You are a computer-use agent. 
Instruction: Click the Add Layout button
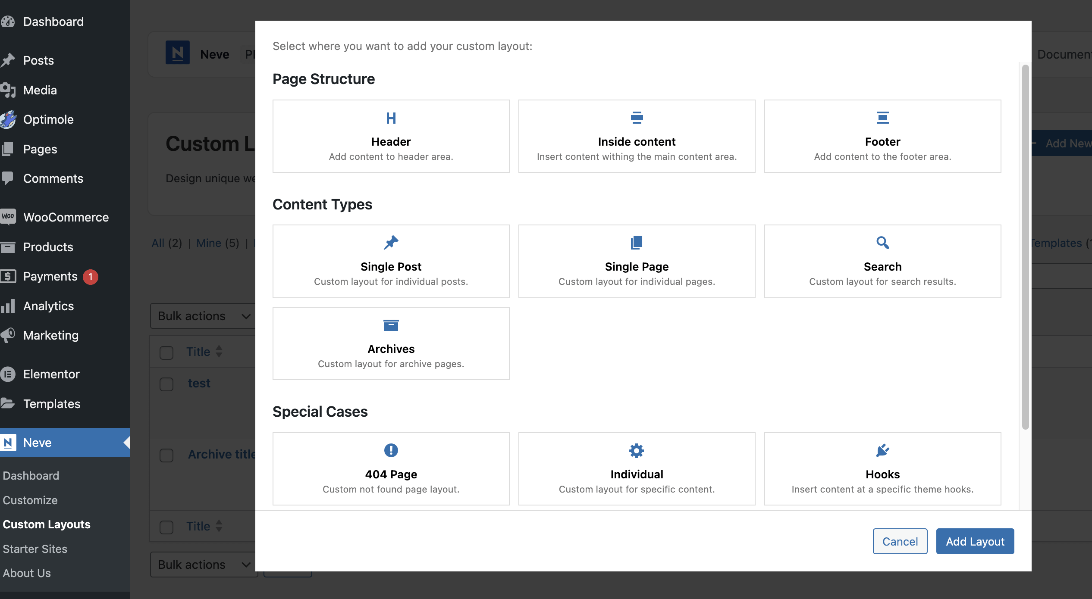[x=975, y=541]
